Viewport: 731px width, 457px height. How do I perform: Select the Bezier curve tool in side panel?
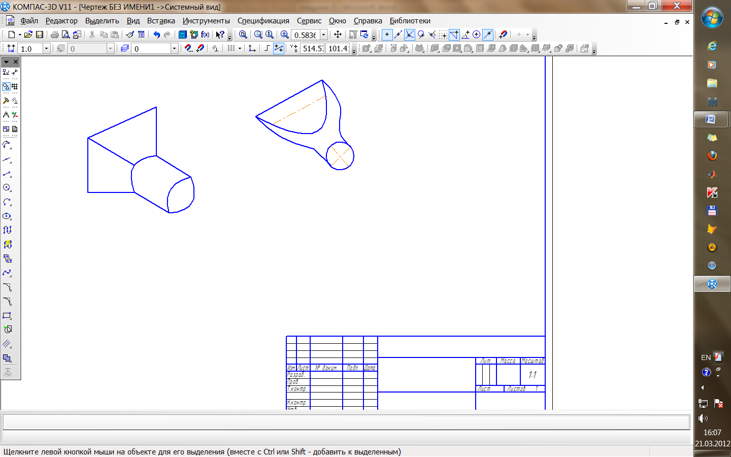point(7,273)
